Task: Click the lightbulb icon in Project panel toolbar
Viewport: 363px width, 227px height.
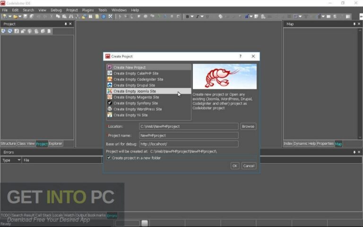Action: [x=30, y=31]
